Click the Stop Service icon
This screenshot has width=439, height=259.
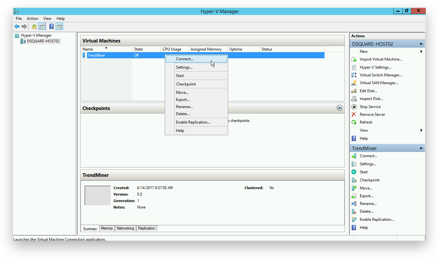[x=354, y=107]
